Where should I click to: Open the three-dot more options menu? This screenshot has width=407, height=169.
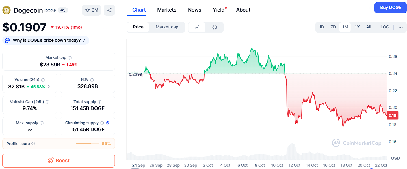(401, 27)
